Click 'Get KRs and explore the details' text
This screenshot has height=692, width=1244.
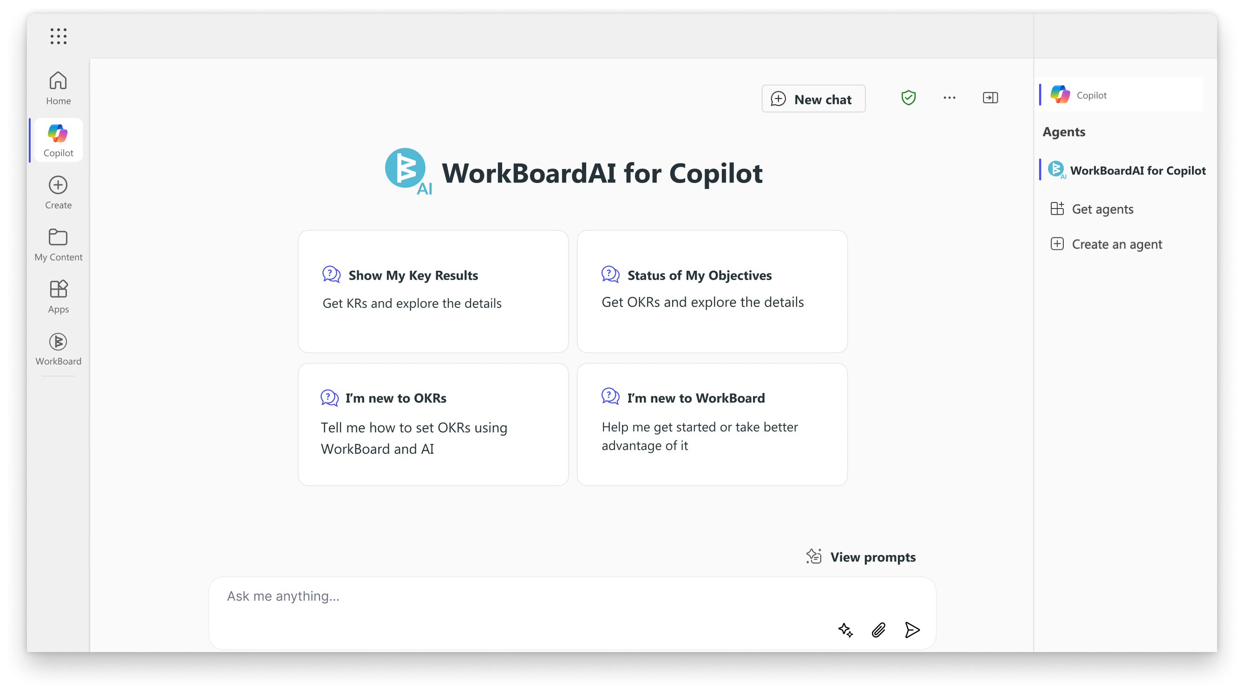tap(412, 303)
